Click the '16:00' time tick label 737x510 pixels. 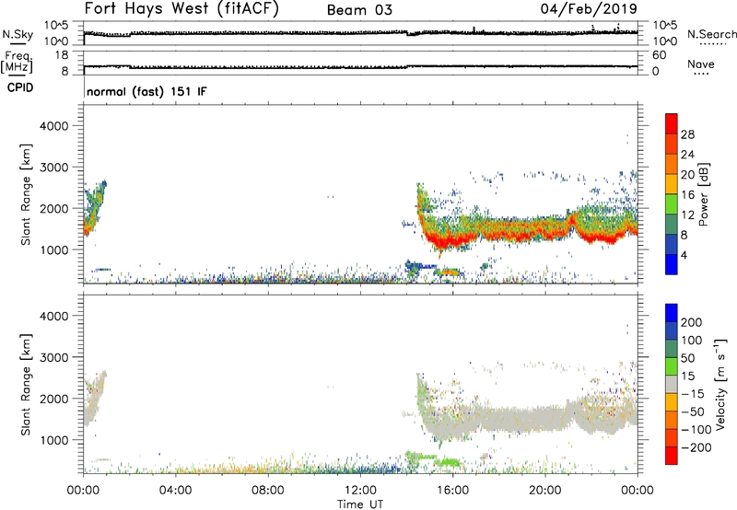point(452,491)
